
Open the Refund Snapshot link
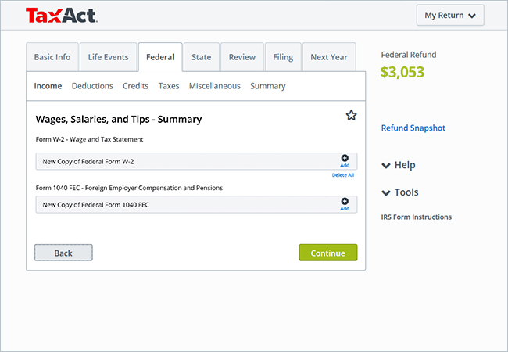pos(413,128)
